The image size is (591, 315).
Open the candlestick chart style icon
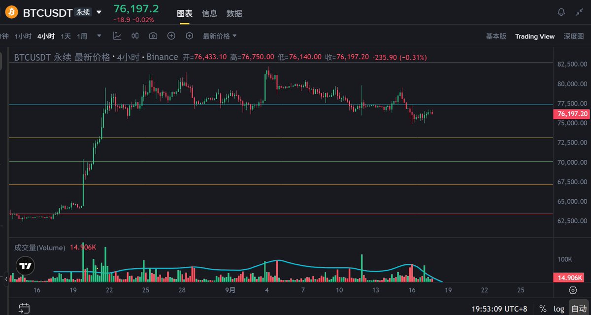(x=135, y=36)
